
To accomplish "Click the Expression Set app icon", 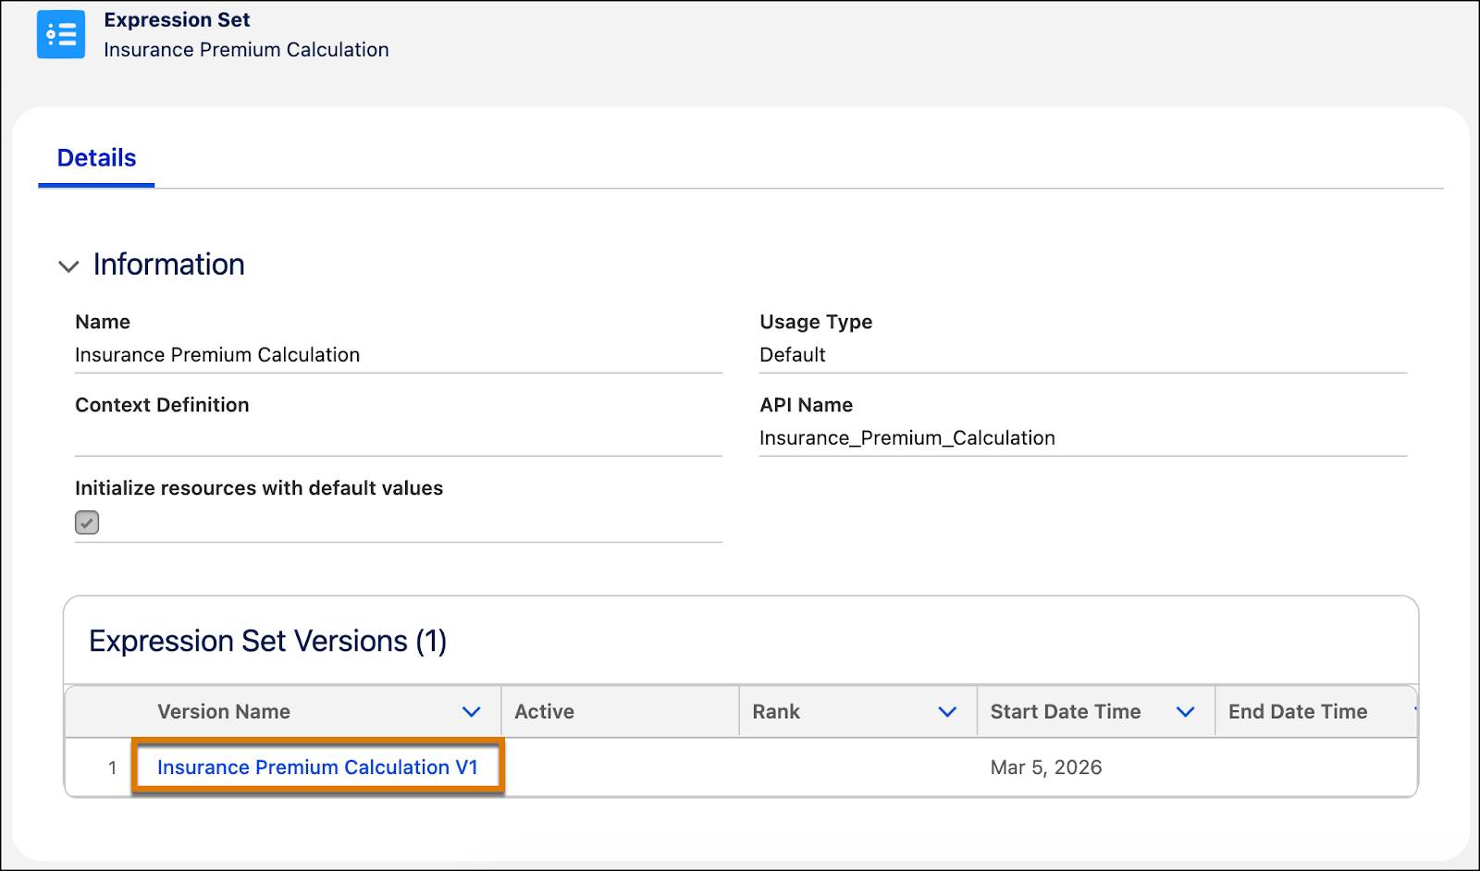I will [x=60, y=34].
